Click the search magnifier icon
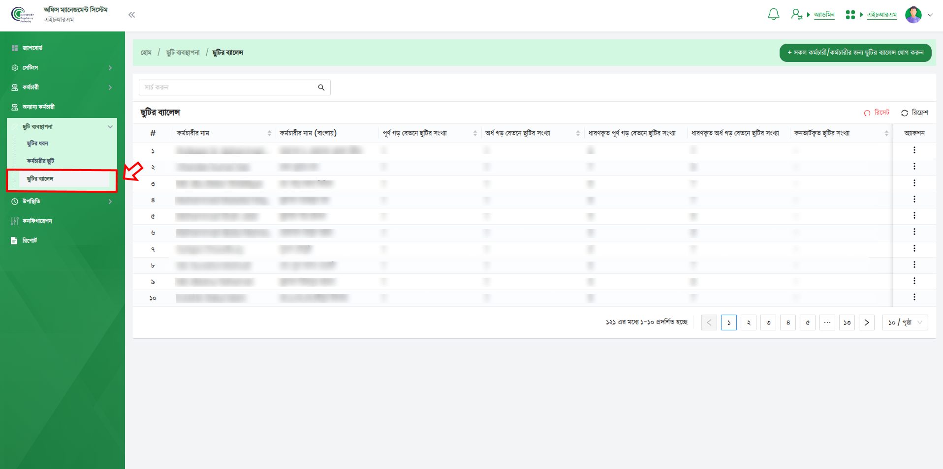Viewport: 943px width, 469px height. (x=321, y=88)
